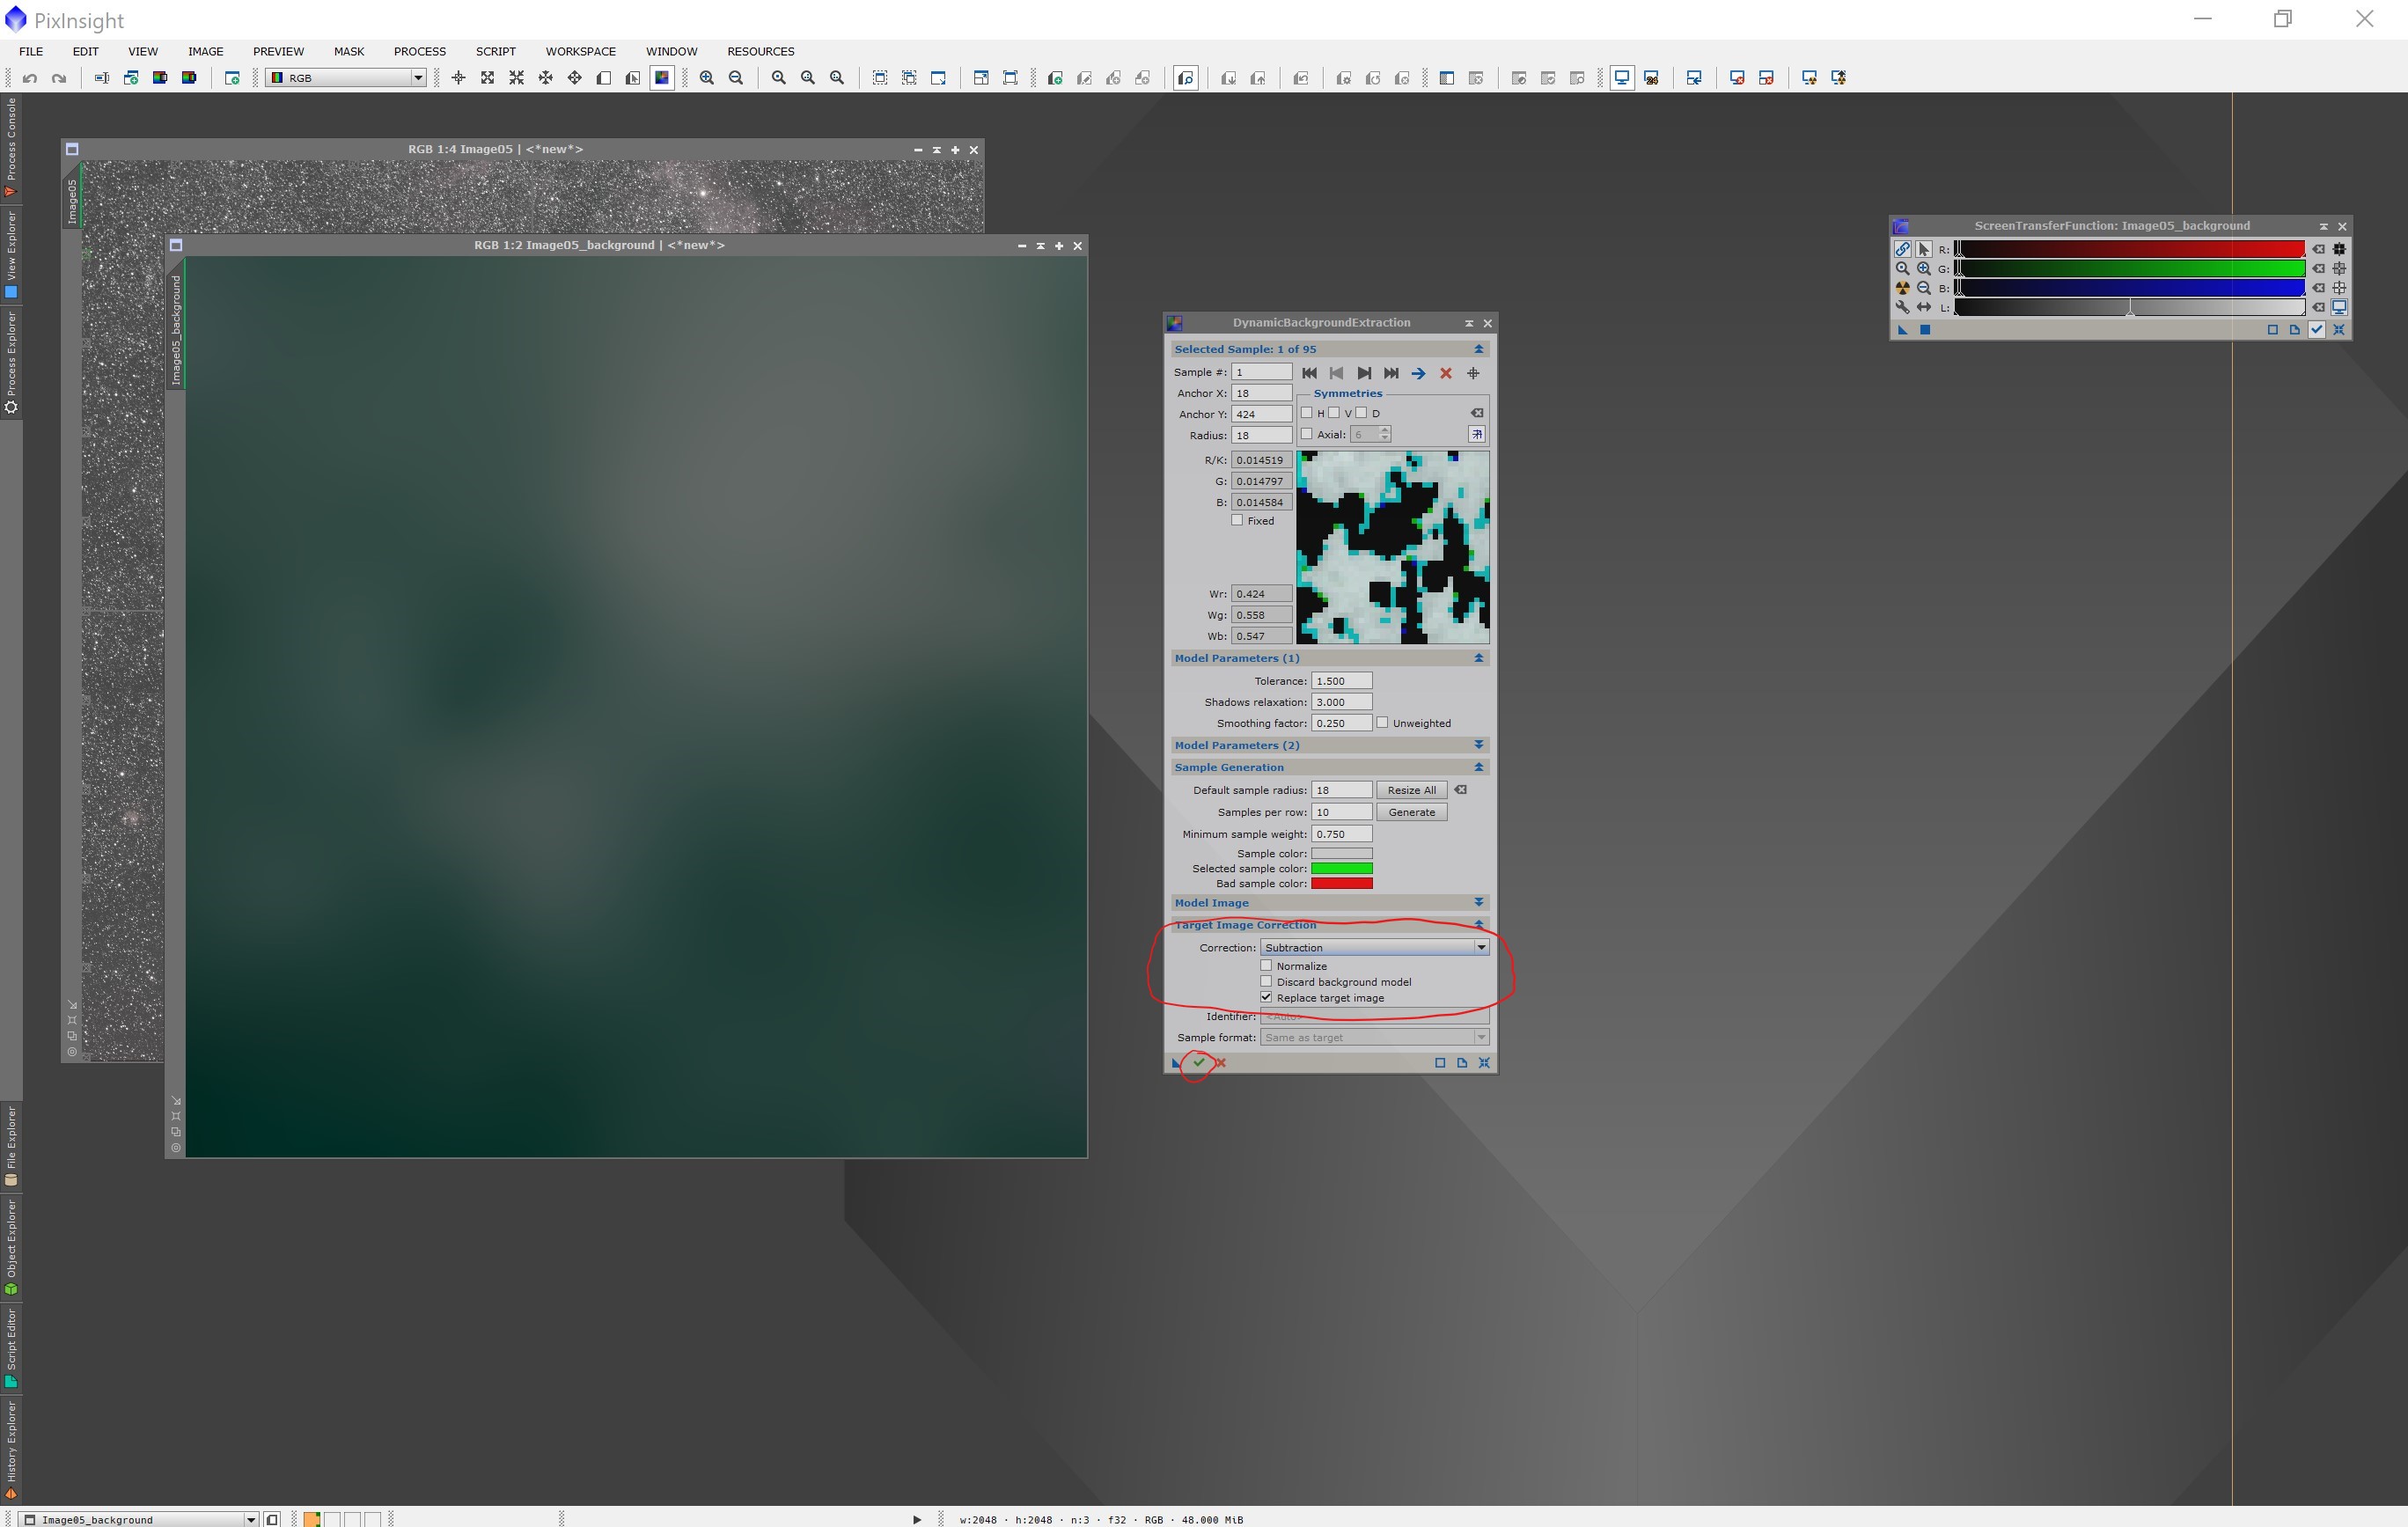Collapse the Sample Generation section

coord(1478,767)
